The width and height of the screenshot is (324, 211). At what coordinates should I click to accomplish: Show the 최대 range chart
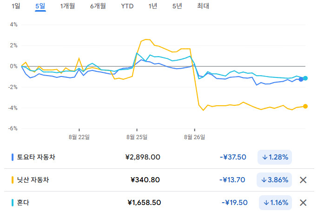[203, 6]
